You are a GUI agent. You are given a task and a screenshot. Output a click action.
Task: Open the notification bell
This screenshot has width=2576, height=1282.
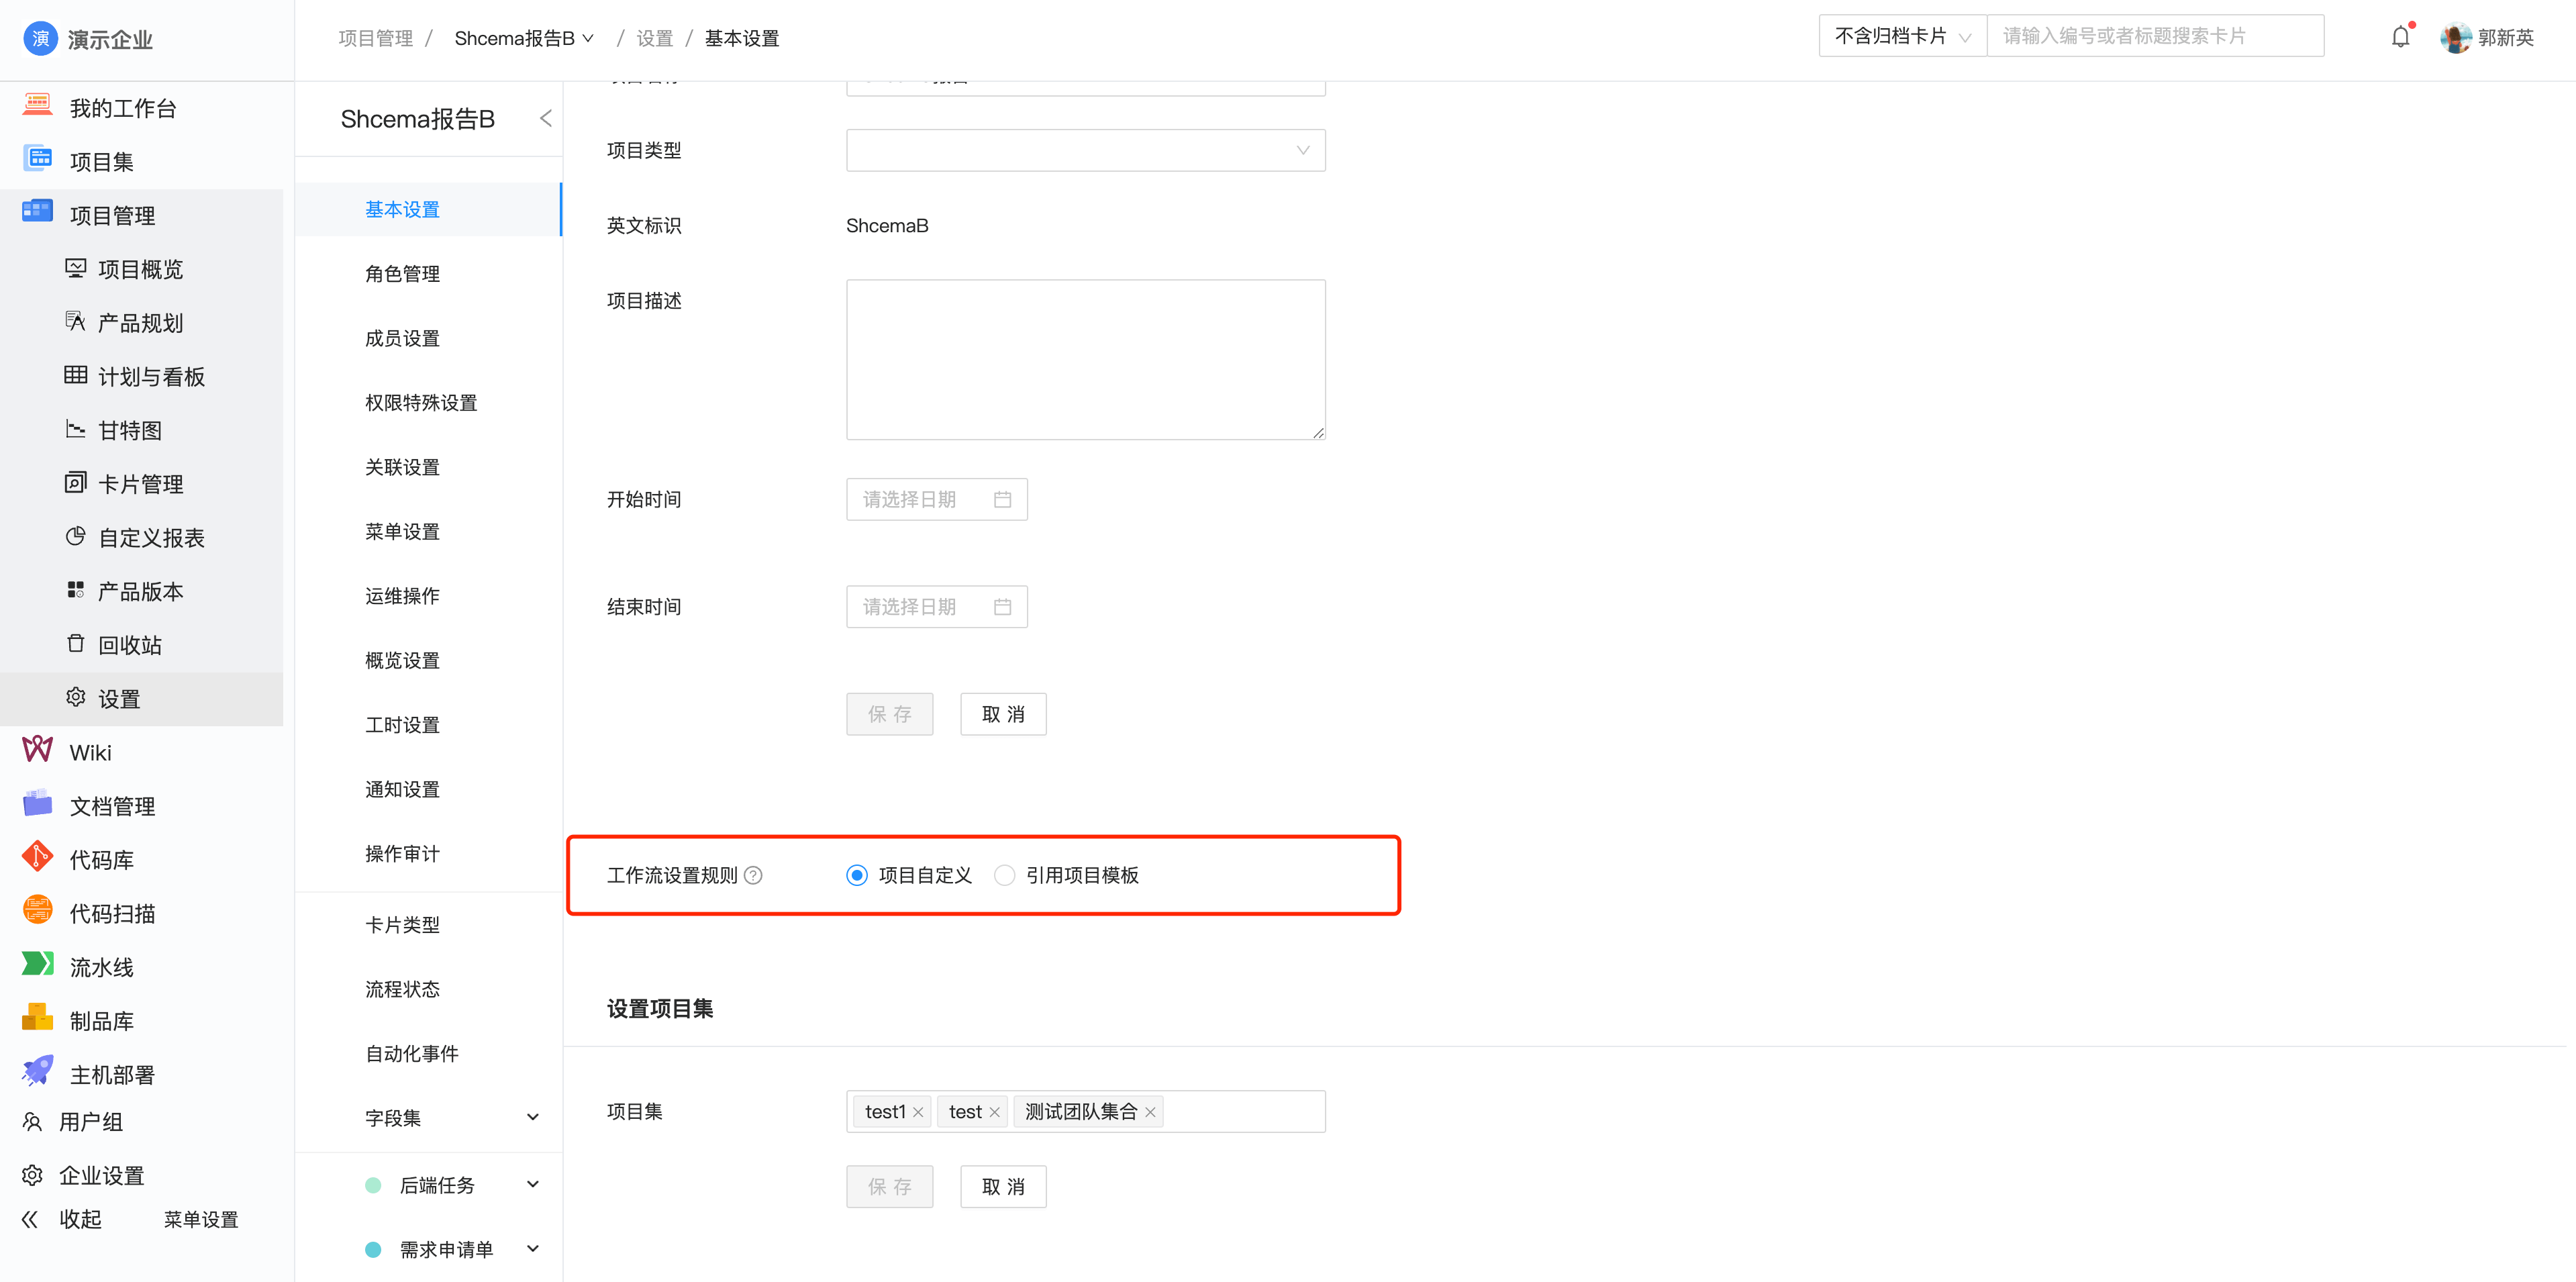2400,37
